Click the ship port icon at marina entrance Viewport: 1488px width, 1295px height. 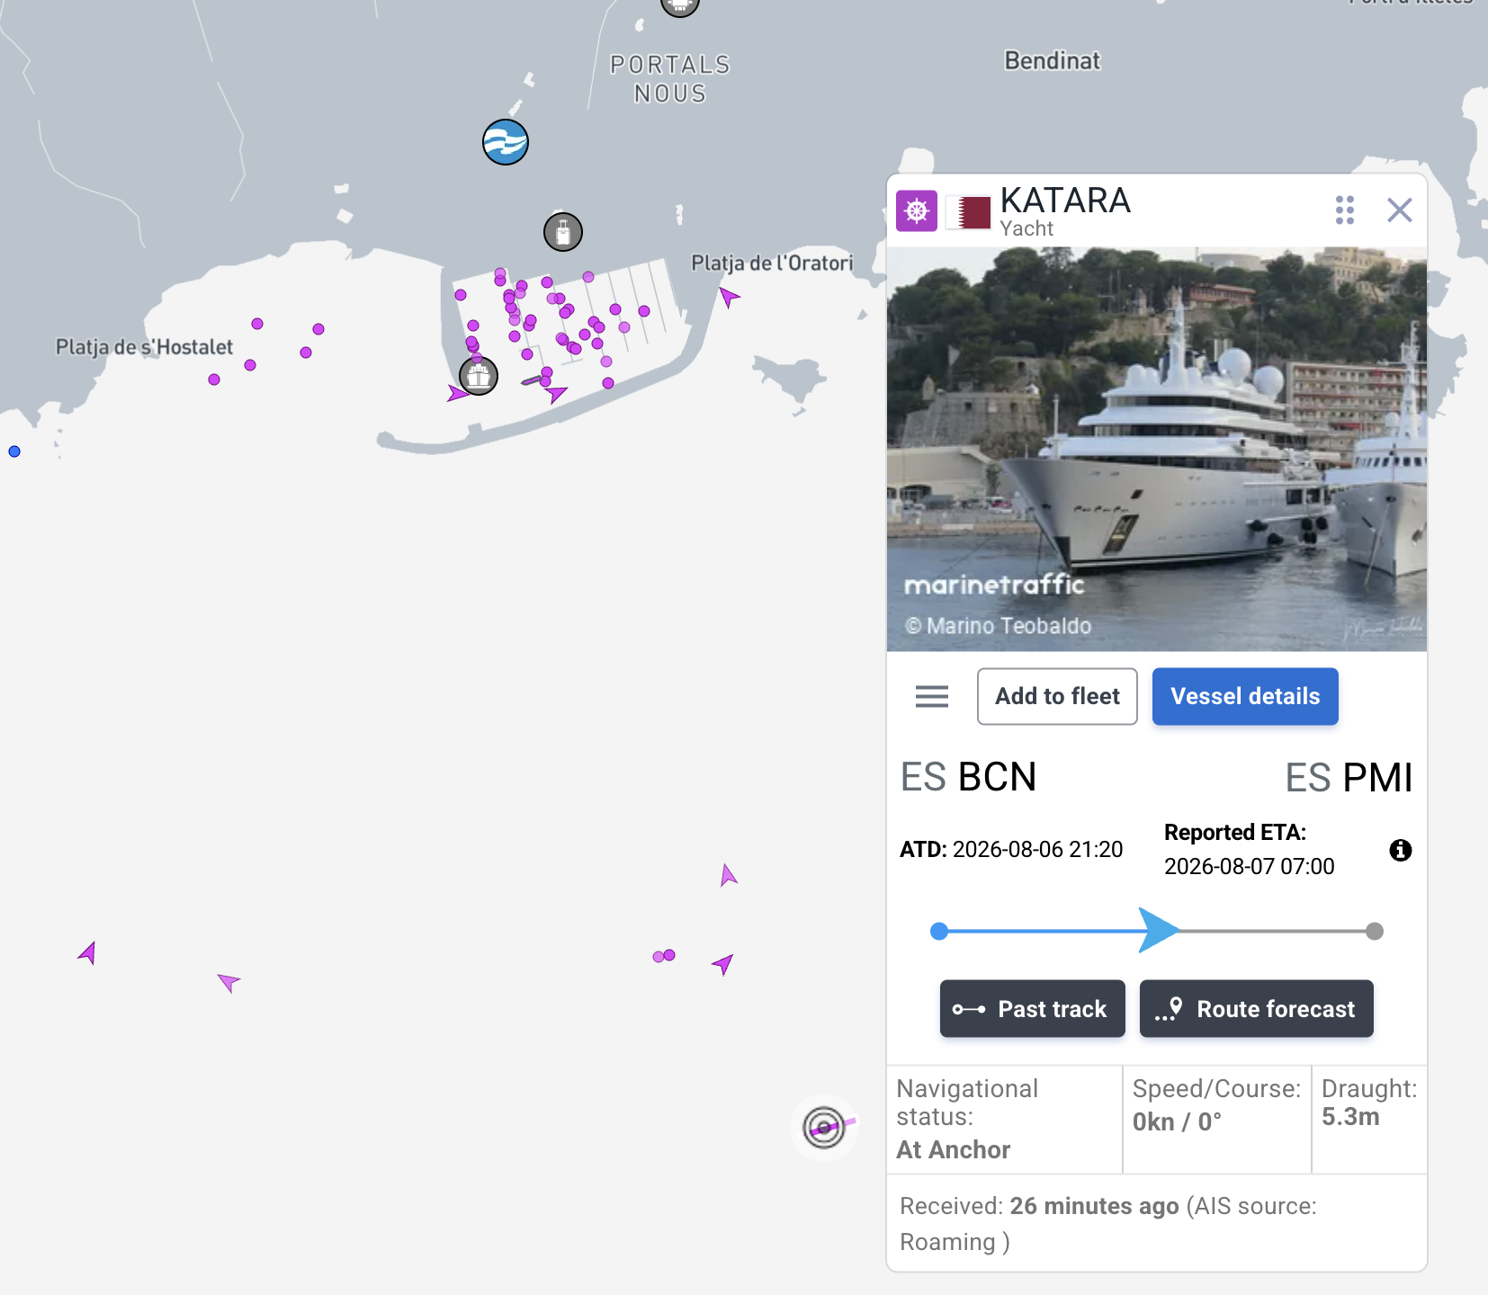[479, 376]
